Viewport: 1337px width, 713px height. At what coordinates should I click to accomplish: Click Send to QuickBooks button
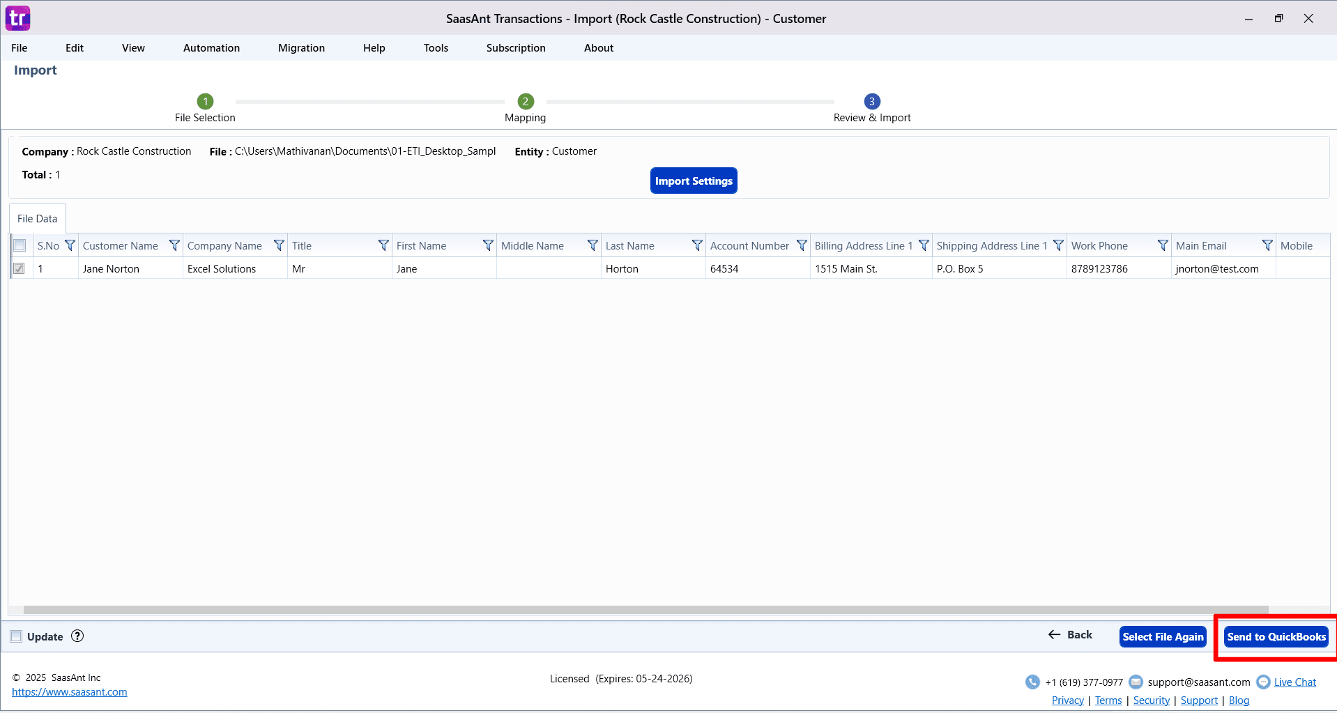pos(1276,636)
